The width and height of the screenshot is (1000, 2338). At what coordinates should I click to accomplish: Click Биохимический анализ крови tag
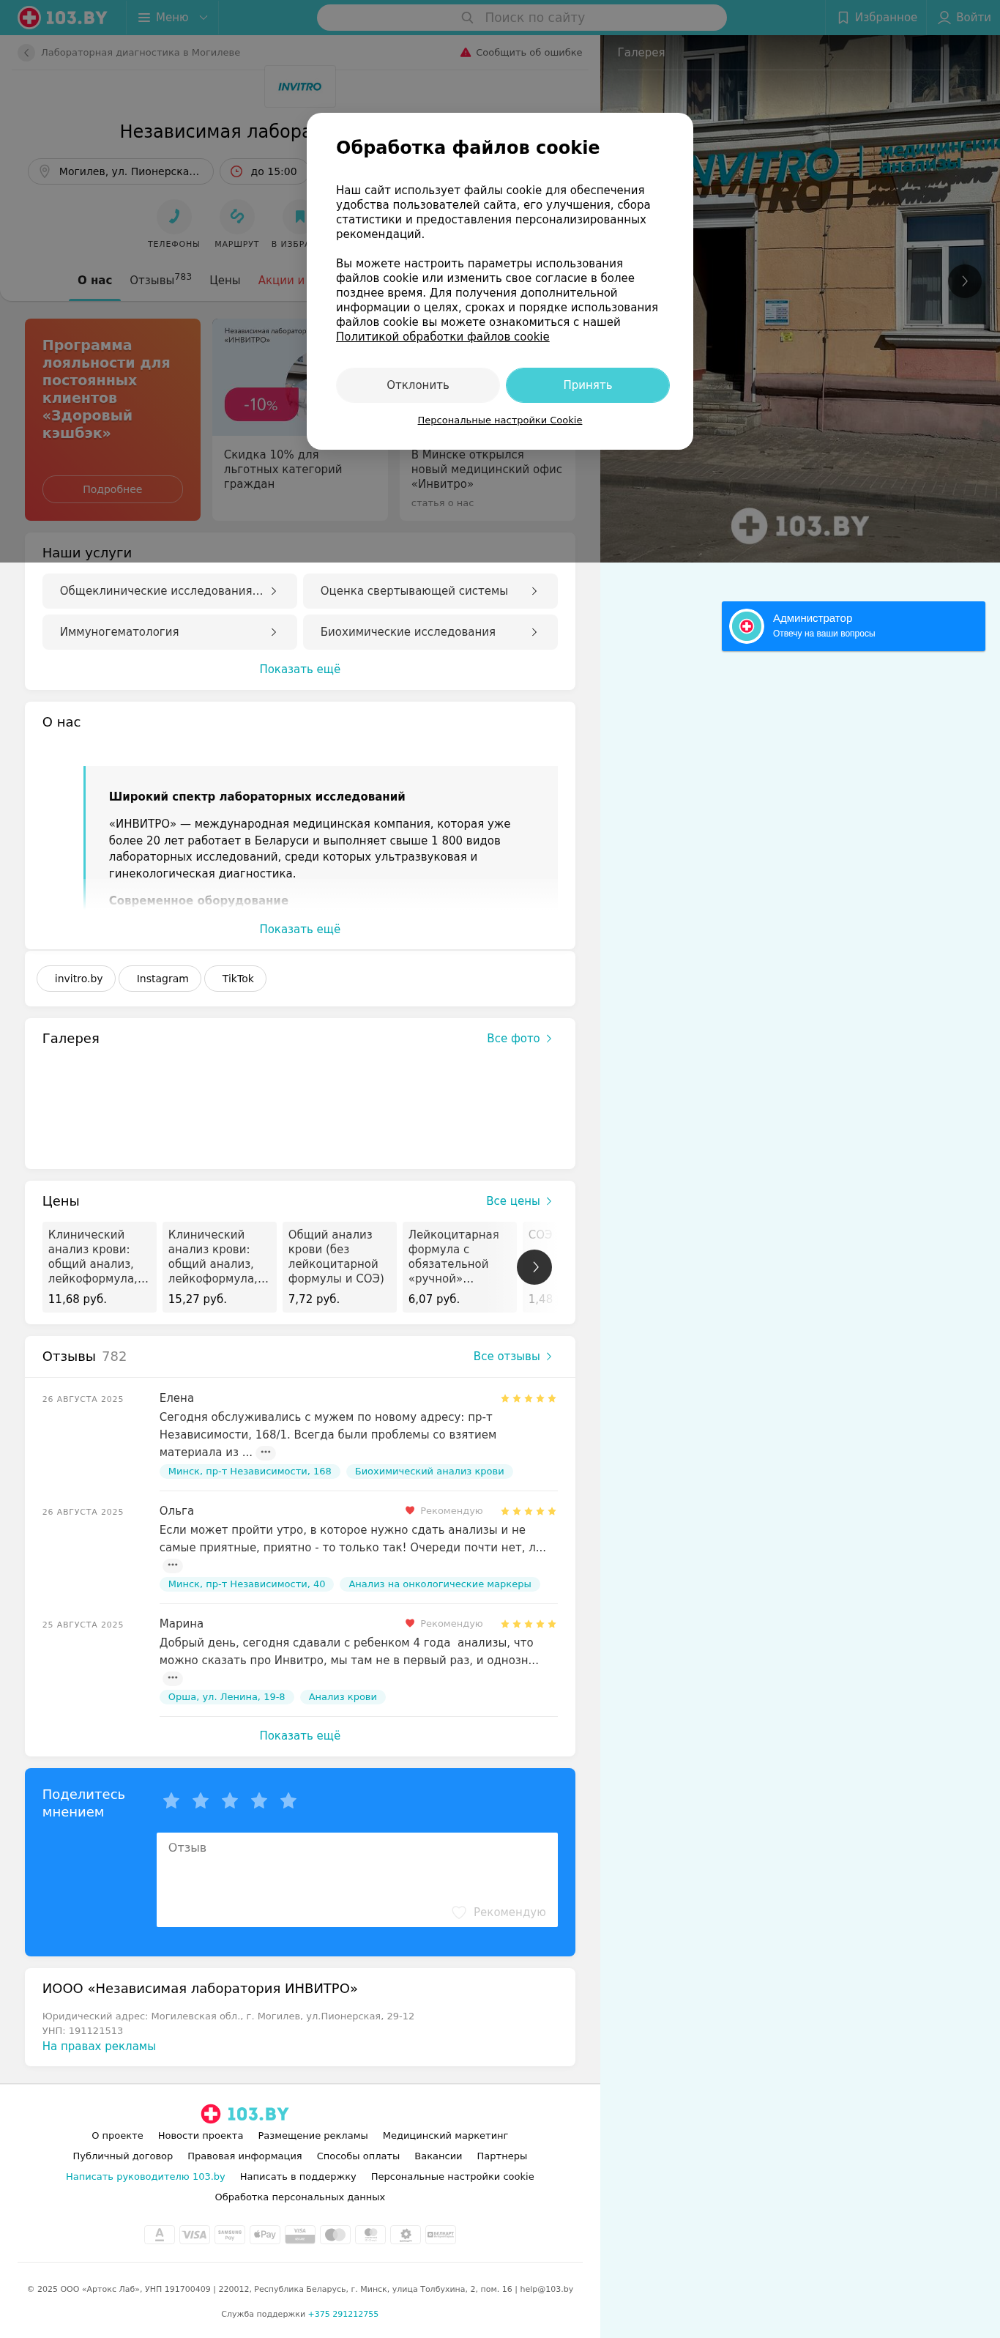(429, 1472)
